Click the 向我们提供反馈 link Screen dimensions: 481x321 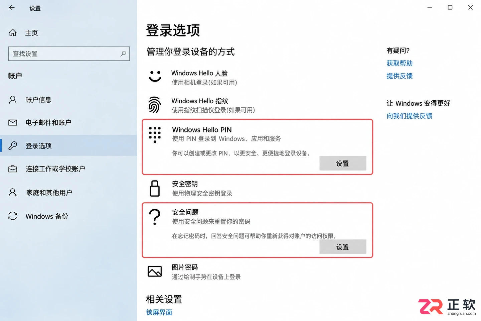(410, 116)
